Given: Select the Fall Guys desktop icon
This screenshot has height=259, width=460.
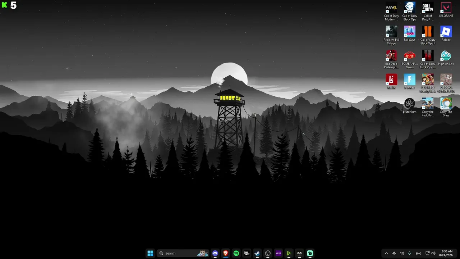Looking at the screenshot, I should 410,34.
